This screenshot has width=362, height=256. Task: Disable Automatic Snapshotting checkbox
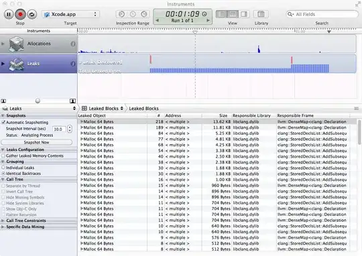point(3,123)
